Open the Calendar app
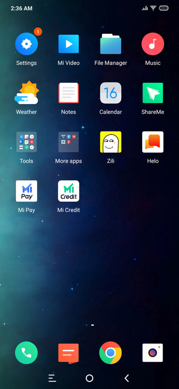179x389 pixels. 110,93
